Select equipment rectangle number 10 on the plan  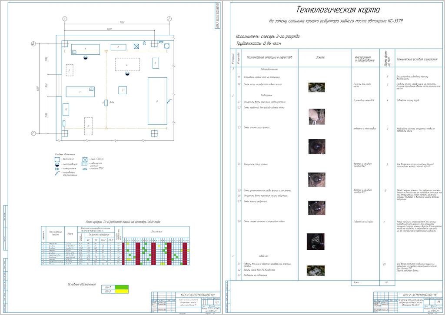[66, 109]
